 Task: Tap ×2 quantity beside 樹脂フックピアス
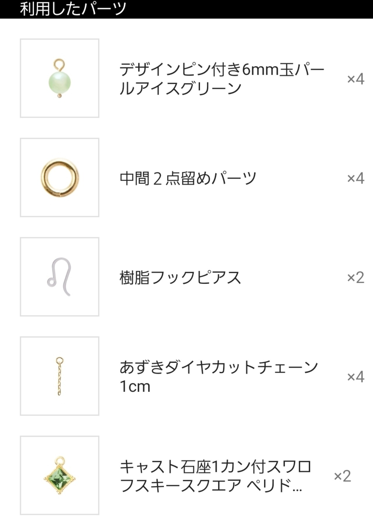(356, 277)
